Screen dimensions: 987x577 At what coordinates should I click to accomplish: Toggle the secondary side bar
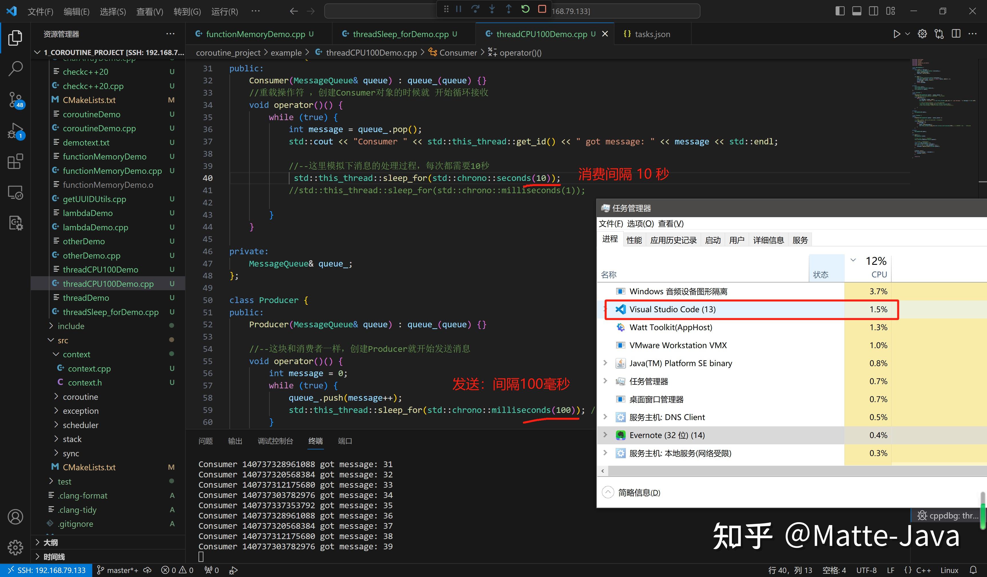click(x=873, y=11)
